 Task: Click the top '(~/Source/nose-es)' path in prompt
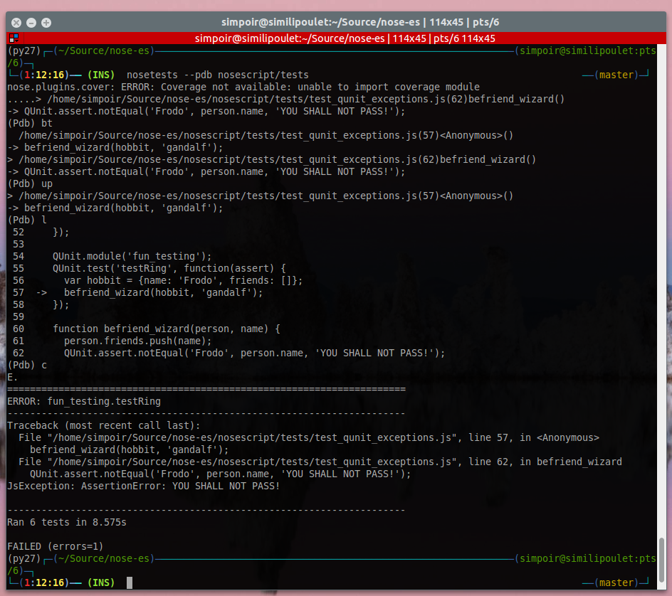point(104,51)
